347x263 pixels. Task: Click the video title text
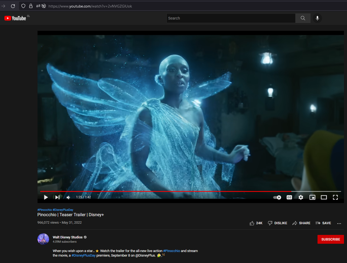point(71,215)
